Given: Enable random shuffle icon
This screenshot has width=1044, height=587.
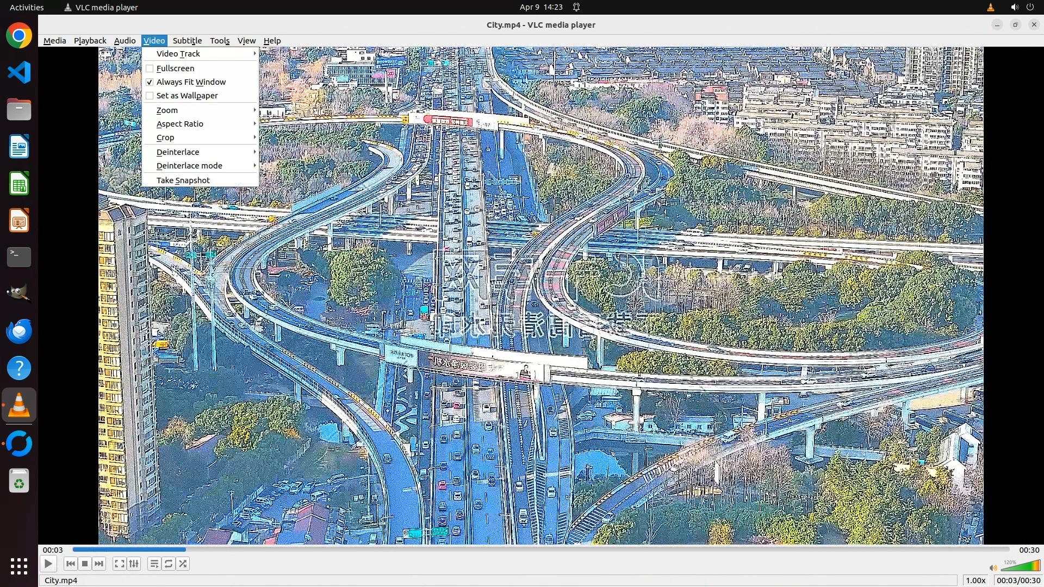Looking at the screenshot, I should coord(183,564).
